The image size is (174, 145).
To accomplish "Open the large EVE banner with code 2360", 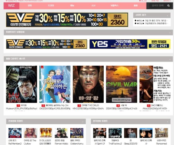I will click(x=67, y=20).
